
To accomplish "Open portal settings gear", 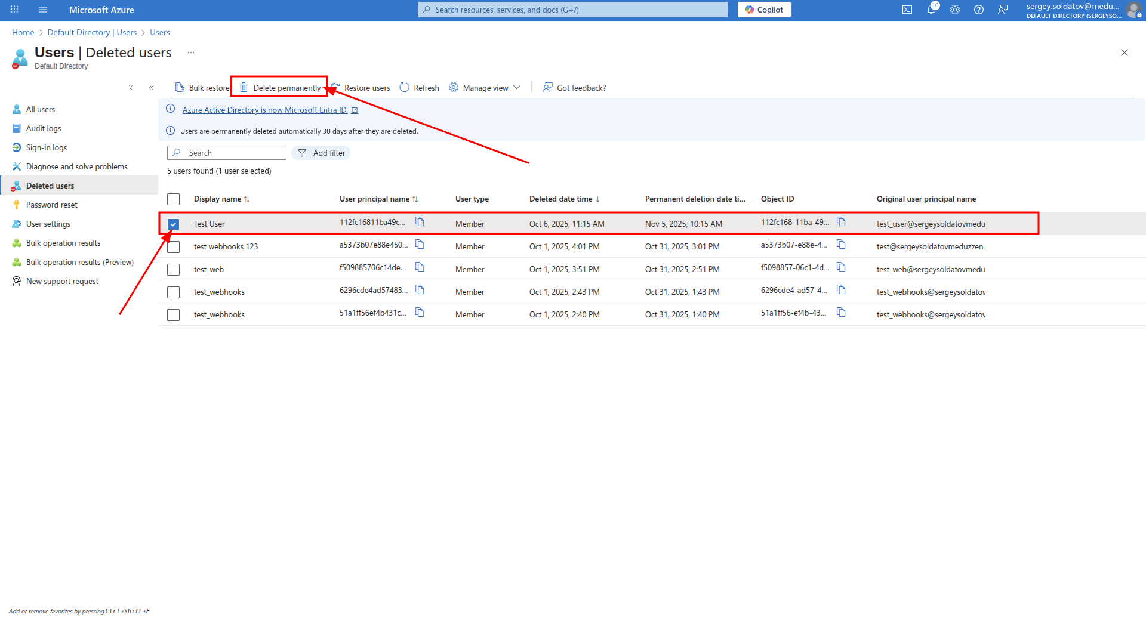I will coord(955,10).
